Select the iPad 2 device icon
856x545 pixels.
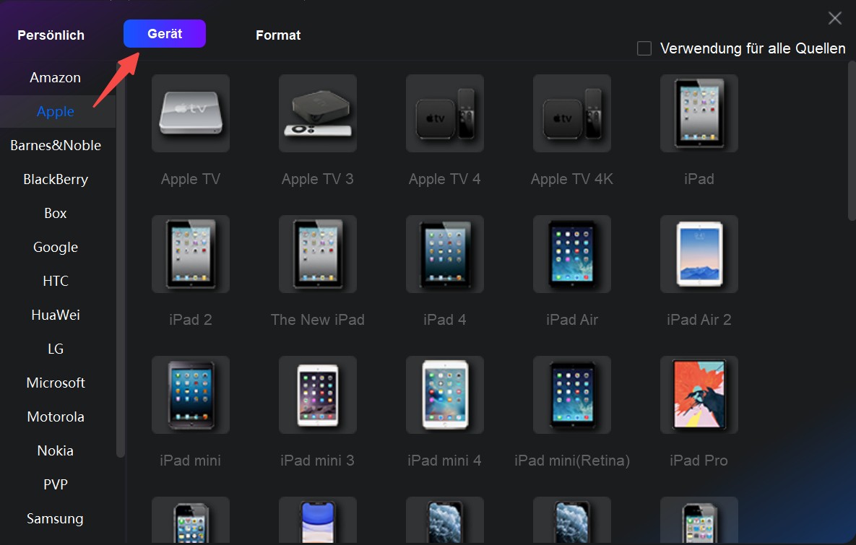191,253
